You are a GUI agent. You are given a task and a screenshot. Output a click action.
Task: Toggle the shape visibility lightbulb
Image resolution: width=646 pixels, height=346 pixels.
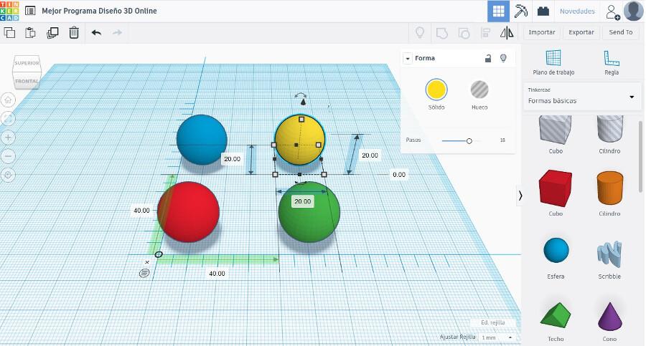504,58
